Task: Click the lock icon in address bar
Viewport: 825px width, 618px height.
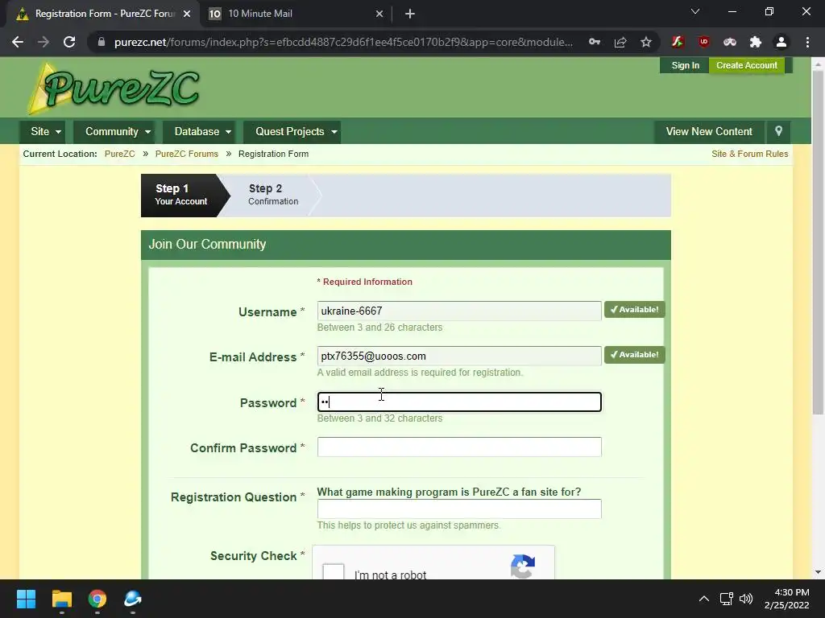Action: [x=102, y=42]
